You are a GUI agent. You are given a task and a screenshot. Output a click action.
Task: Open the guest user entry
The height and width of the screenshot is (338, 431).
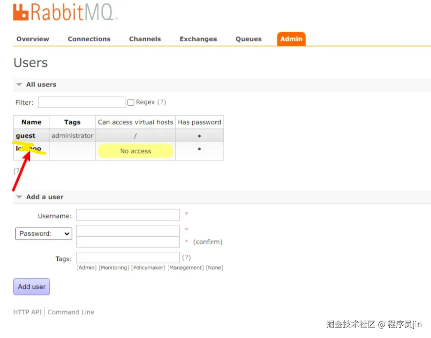[x=25, y=136]
